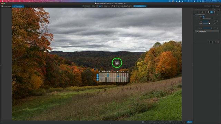Click the Compare button in toolbar
This screenshot has width=221, height=124.
(x=86, y=6)
